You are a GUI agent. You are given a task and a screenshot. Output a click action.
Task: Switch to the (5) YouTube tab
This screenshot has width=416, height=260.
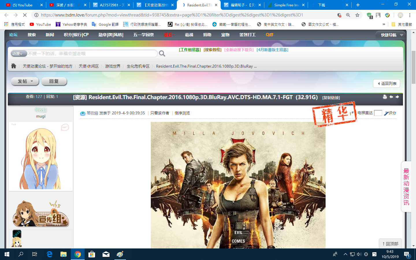pyautogui.click(x=24, y=5)
